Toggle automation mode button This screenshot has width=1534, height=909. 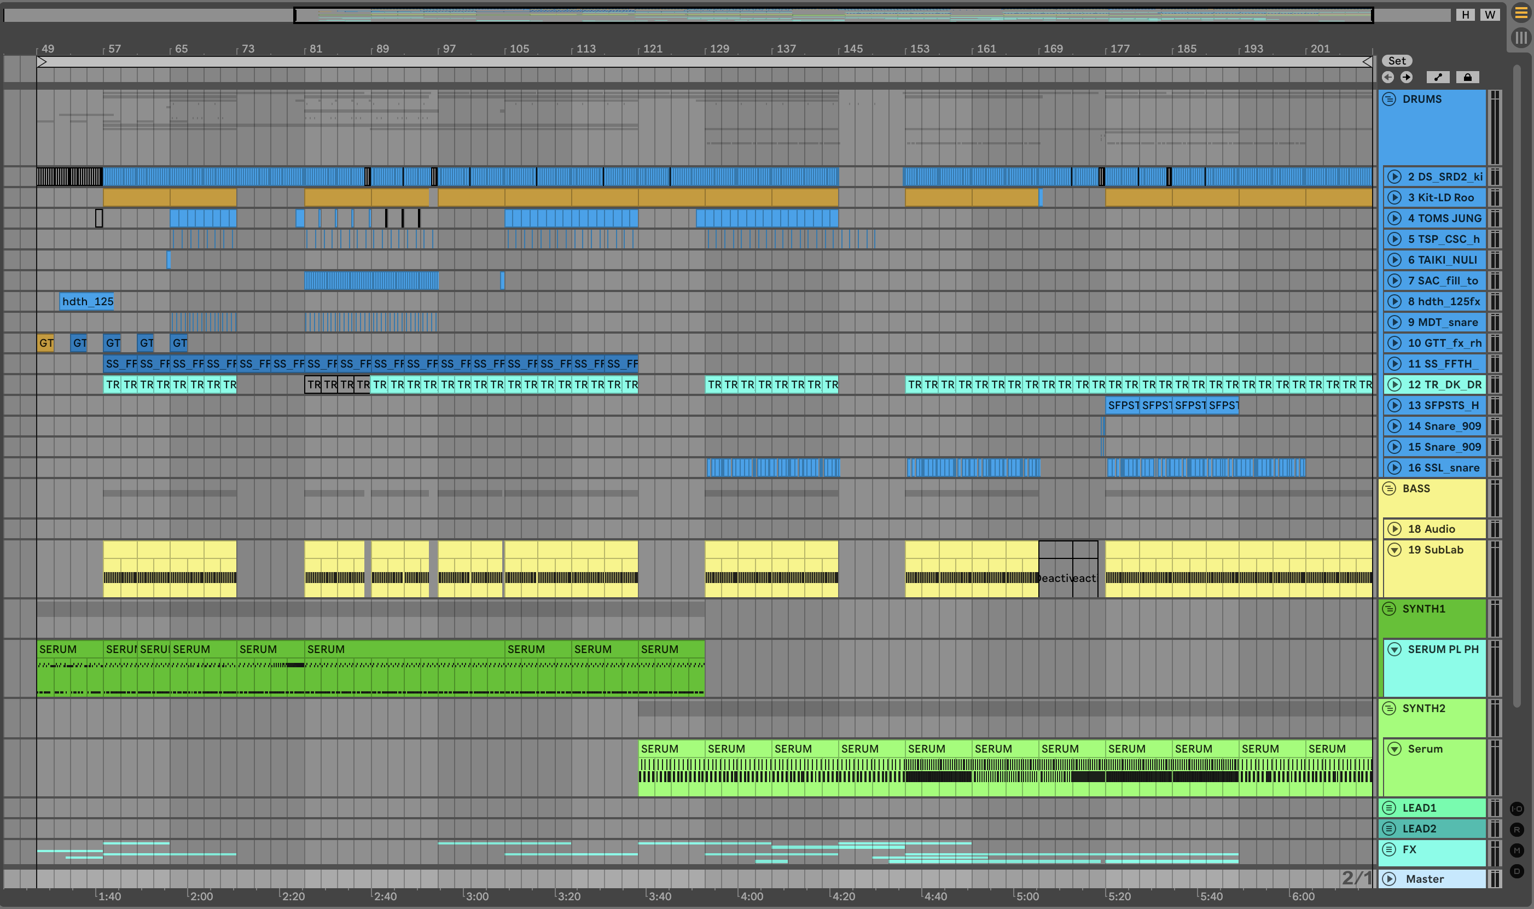[x=1438, y=77]
